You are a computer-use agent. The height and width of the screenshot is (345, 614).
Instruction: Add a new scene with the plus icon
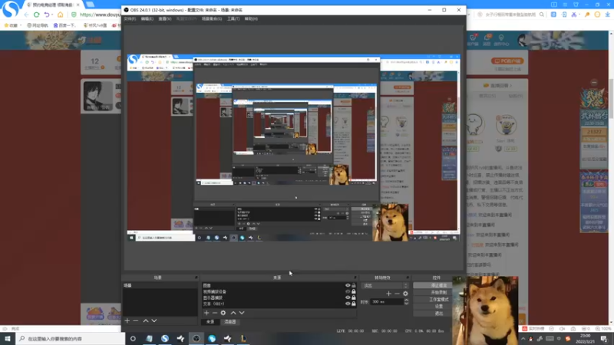(127, 320)
